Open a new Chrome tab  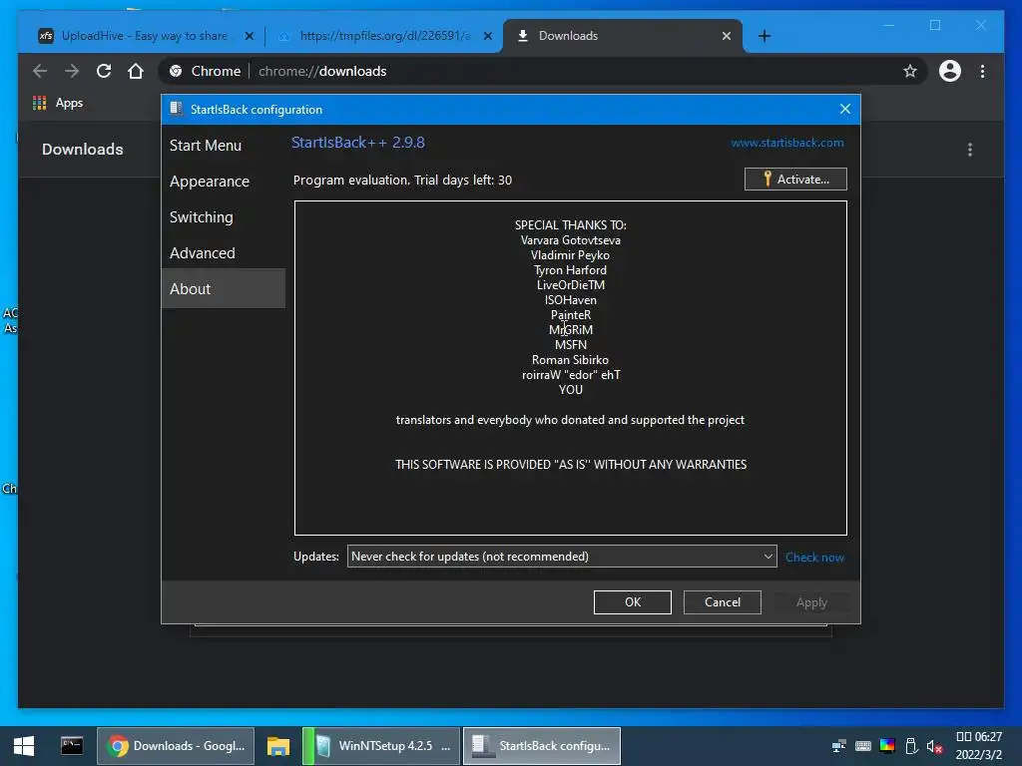[x=765, y=36]
